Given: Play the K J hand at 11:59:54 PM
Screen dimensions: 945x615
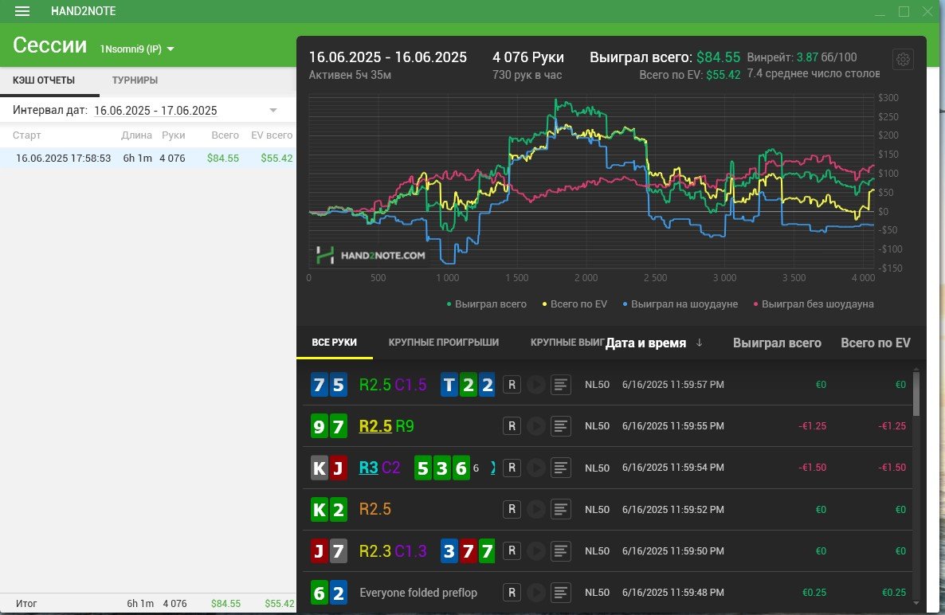Looking at the screenshot, I should (535, 468).
